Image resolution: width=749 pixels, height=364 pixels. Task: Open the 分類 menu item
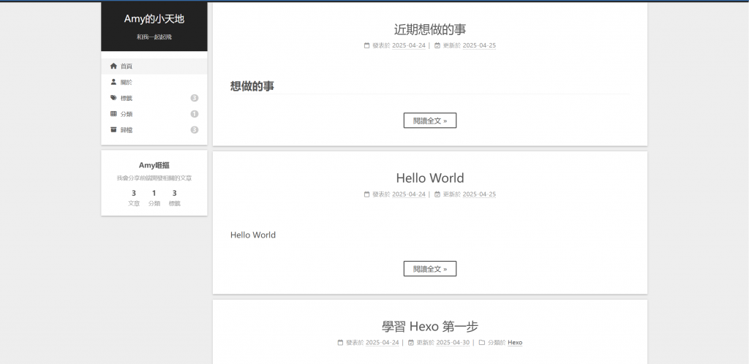[154, 114]
